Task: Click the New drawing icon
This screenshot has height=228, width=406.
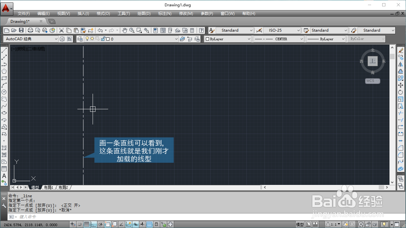Action: pyautogui.click(x=7, y=30)
